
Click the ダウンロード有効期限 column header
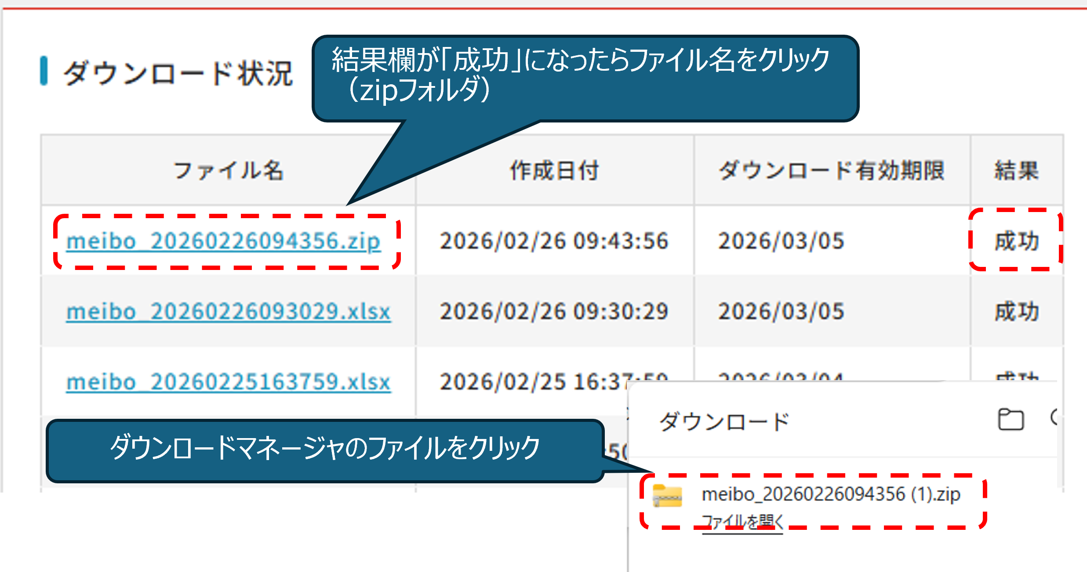[x=832, y=170]
